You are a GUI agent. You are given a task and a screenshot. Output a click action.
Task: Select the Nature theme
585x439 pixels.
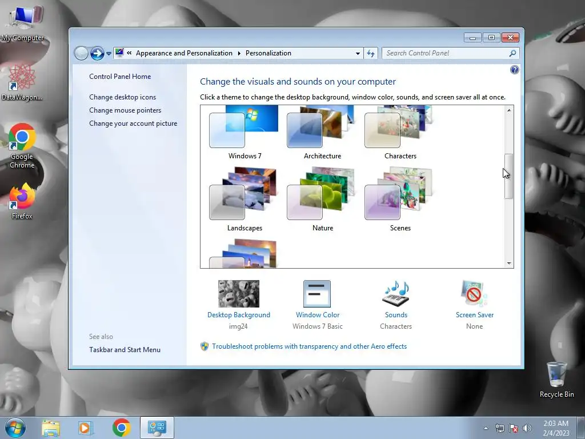(322, 199)
